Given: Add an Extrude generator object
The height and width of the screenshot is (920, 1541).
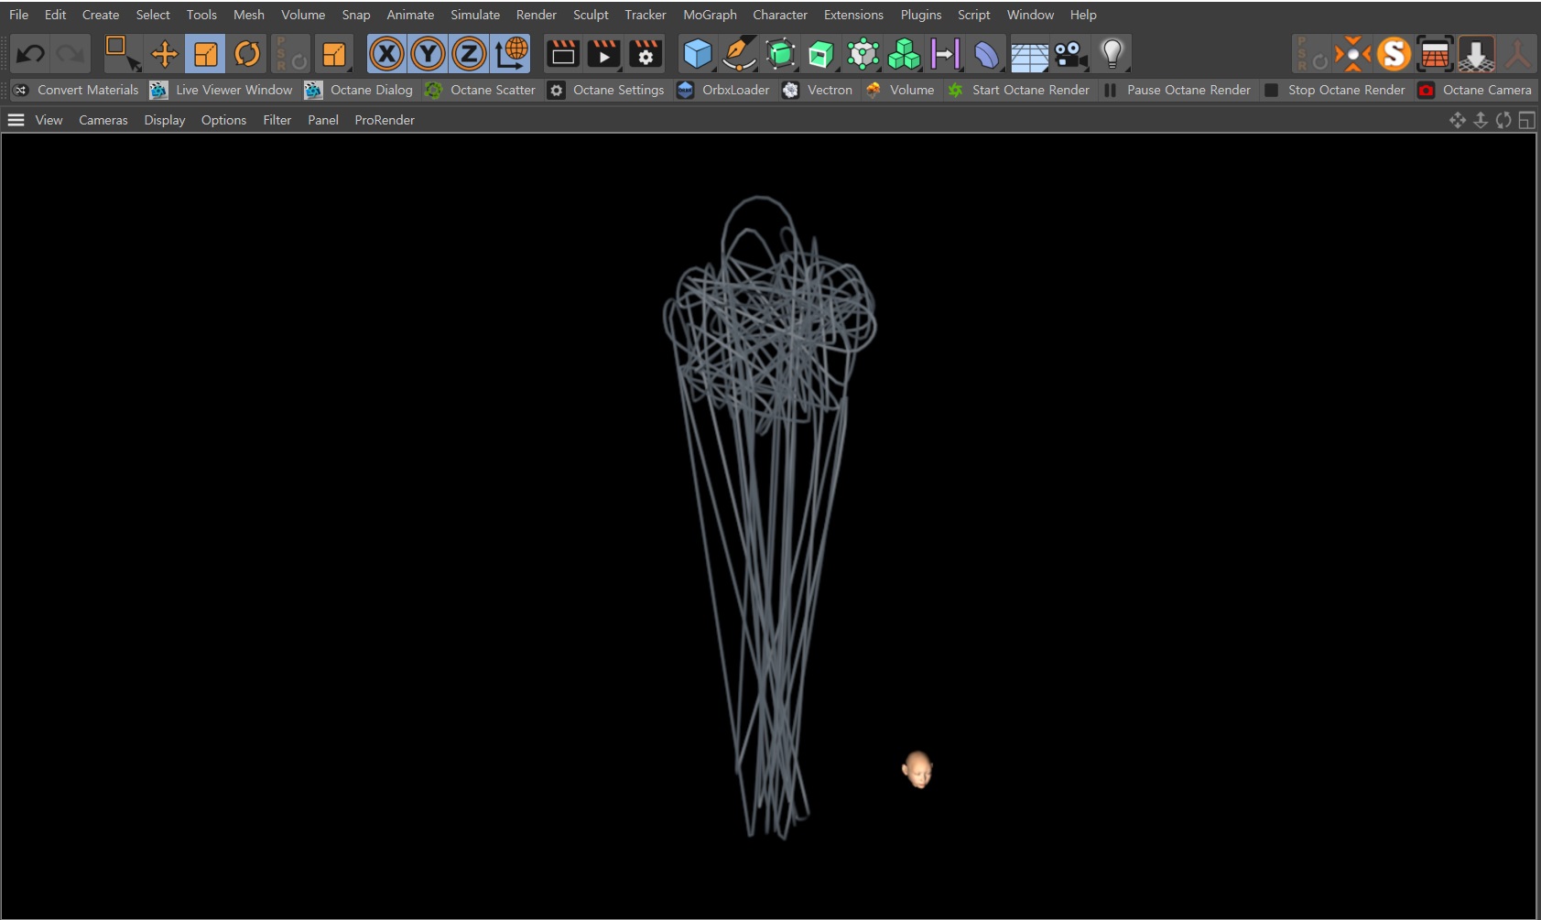Looking at the screenshot, I should (821, 54).
